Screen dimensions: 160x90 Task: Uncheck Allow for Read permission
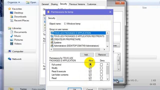(x=90, y=78)
